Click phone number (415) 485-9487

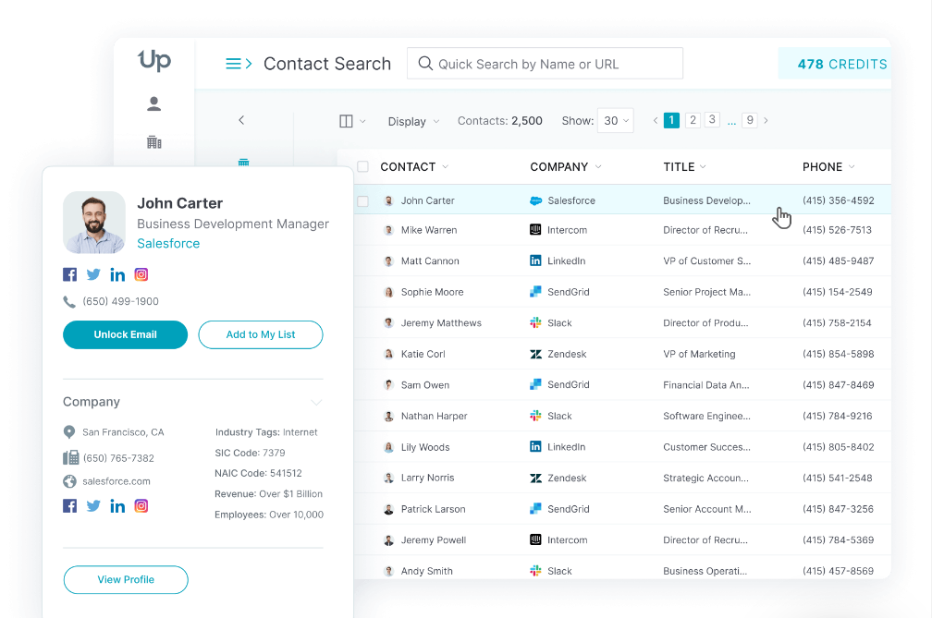pos(838,261)
